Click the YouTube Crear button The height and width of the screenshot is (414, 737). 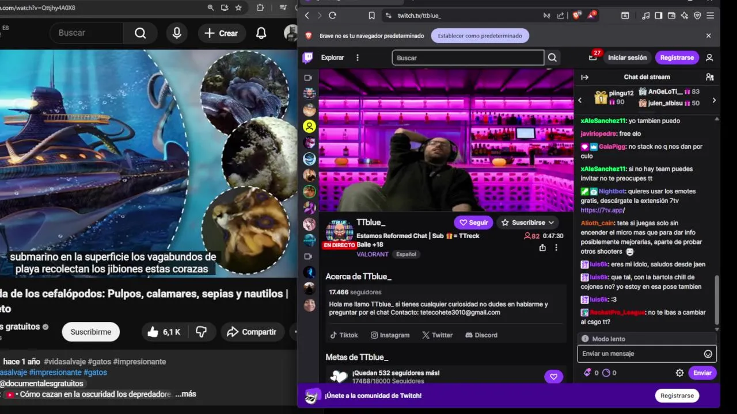[221, 33]
